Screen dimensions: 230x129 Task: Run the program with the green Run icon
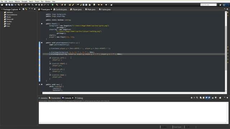pyautogui.click(x=52, y=5)
